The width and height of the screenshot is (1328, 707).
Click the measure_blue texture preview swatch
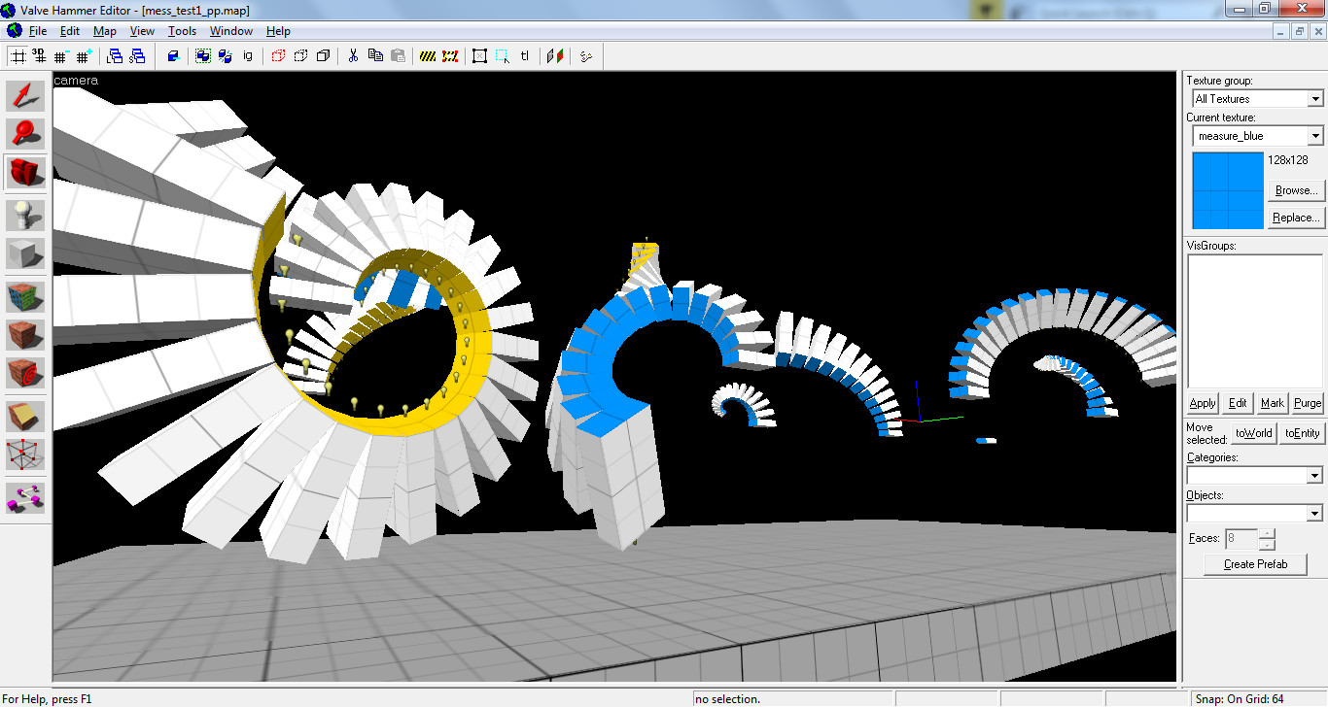click(x=1226, y=190)
